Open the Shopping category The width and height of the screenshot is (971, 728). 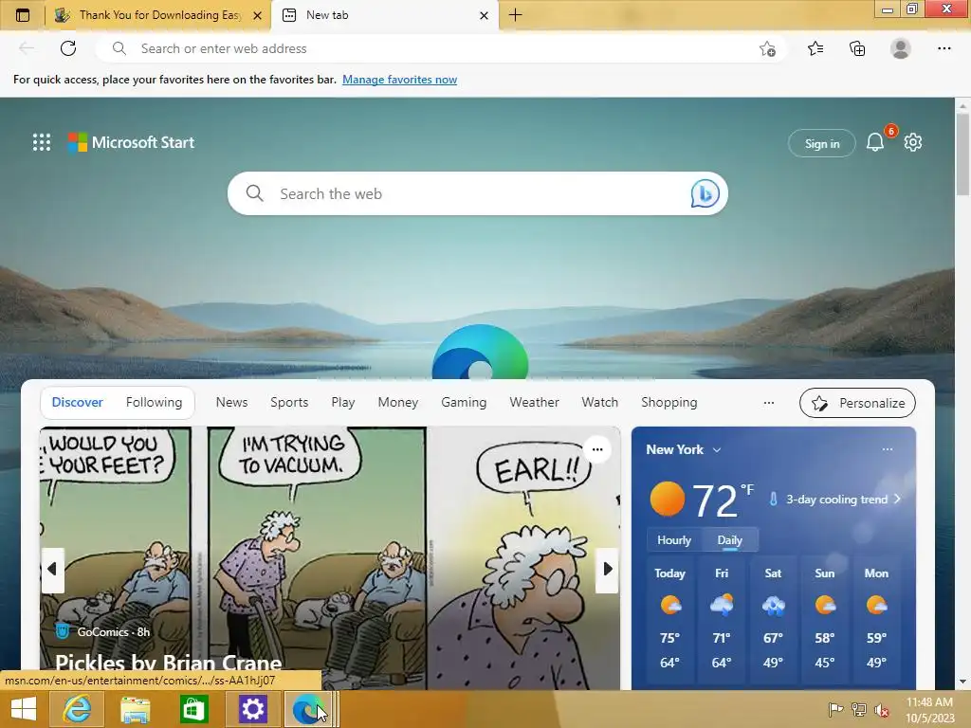(x=669, y=402)
